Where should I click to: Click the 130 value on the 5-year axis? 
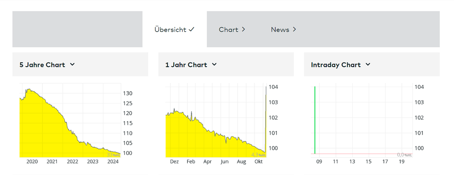[x=128, y=93]
